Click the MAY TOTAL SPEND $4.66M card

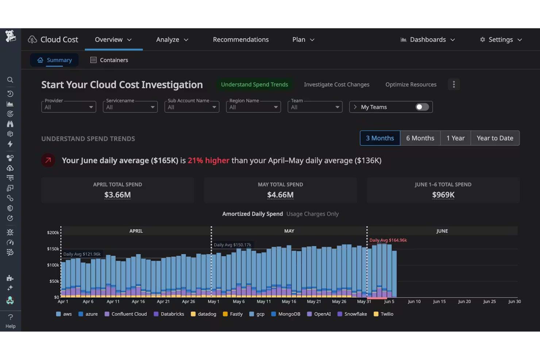tap(280, 190)
